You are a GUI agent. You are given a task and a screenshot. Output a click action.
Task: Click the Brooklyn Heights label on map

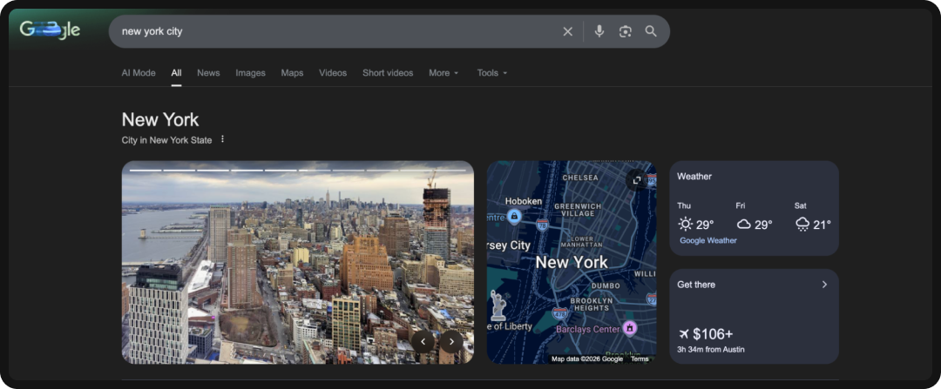point(591,304)
